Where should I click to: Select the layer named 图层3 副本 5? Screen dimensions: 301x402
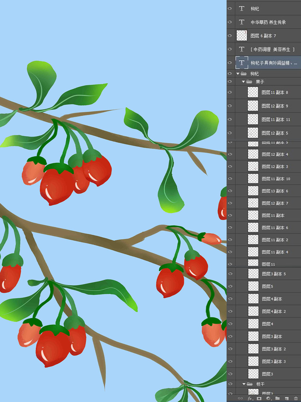pyautogui.click(x=274, y=274)
